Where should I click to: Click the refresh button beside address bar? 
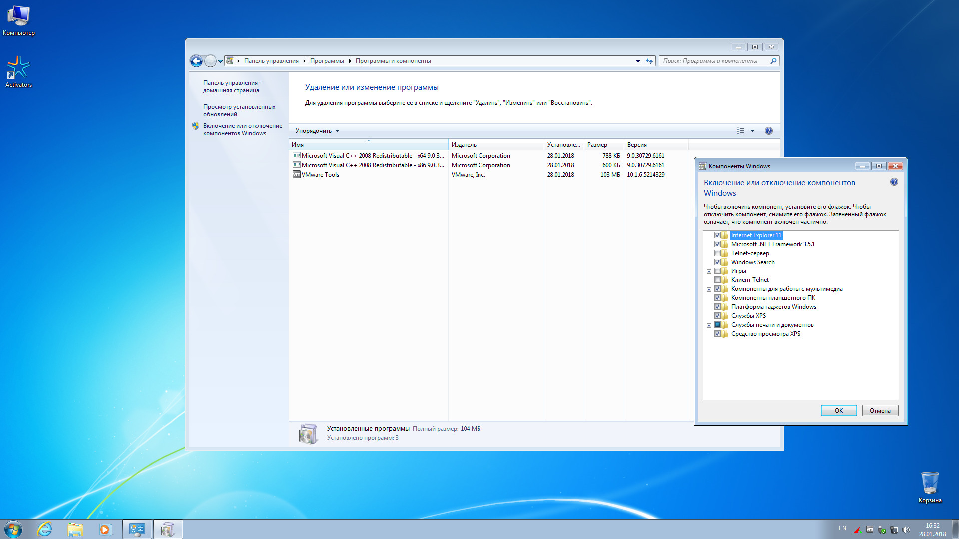(649, 61)
